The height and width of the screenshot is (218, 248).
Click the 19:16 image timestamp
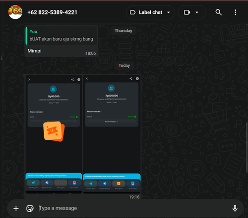(x=134, y=197)
